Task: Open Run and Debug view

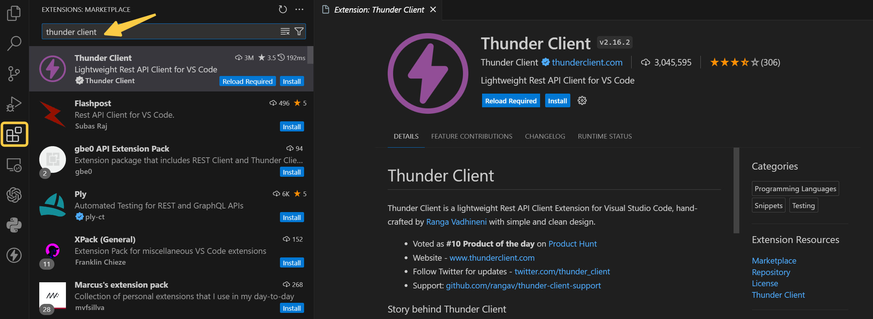Action: pyautogui.click(x=14, y=104)
